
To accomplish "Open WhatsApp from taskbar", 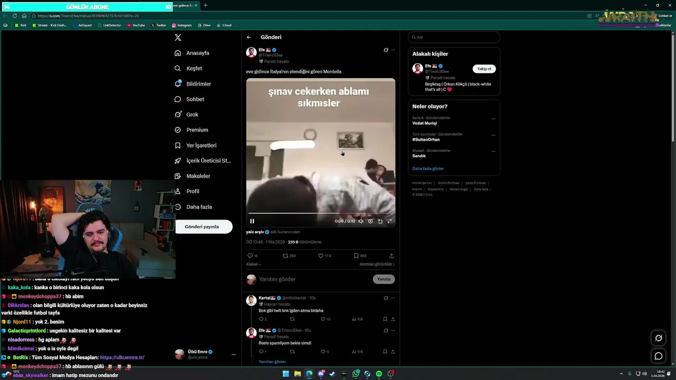I will click(x=356, y=374).
